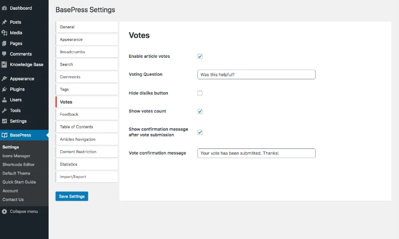Open the Statistics settings tab

(x=87, y=164)
